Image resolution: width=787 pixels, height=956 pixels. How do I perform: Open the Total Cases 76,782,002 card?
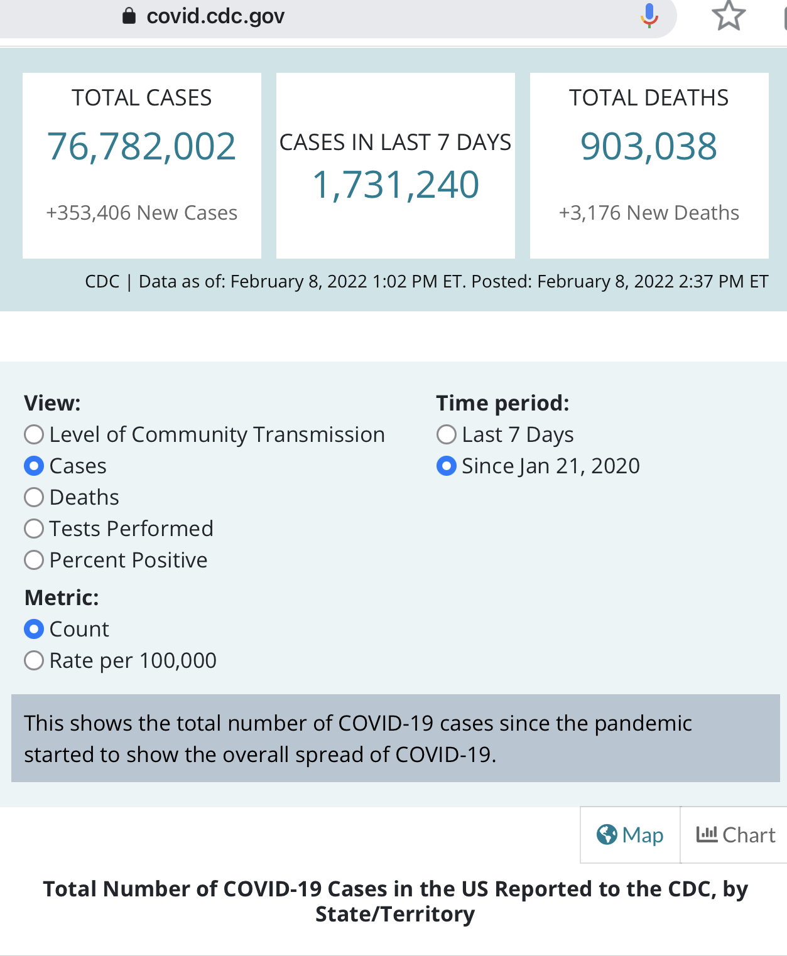click(x=142, y=166)
